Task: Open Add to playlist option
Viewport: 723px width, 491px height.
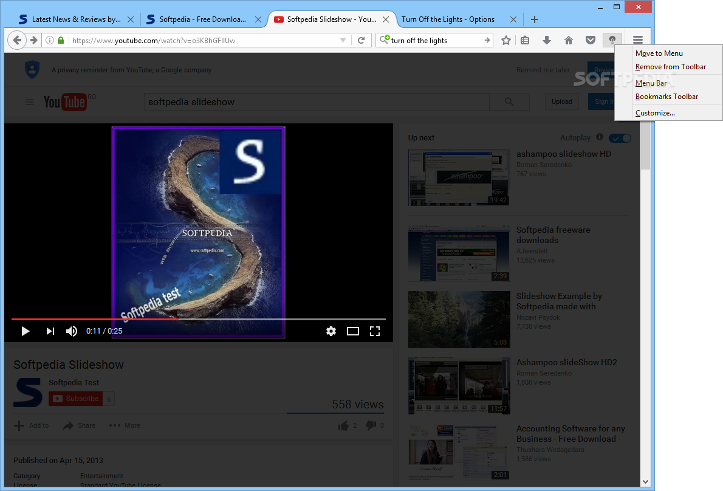Action: pyautogui.click(x=32, y=425)
